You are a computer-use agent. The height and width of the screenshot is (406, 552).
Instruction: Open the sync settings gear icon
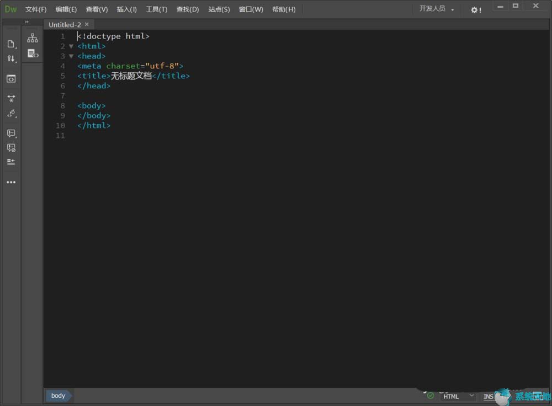pyautogui.click(x=475, y=9)
